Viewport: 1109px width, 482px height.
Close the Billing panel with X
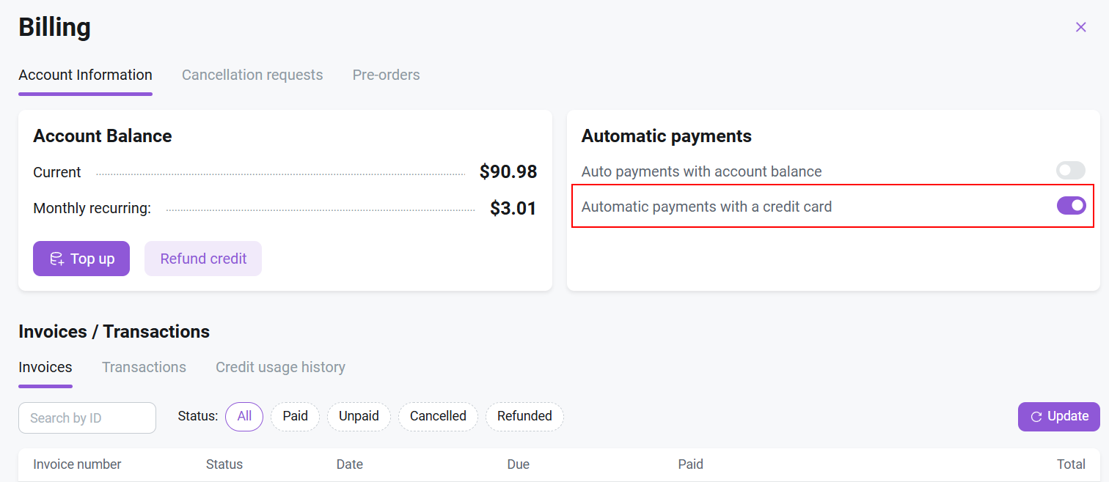coord(1080,27)
